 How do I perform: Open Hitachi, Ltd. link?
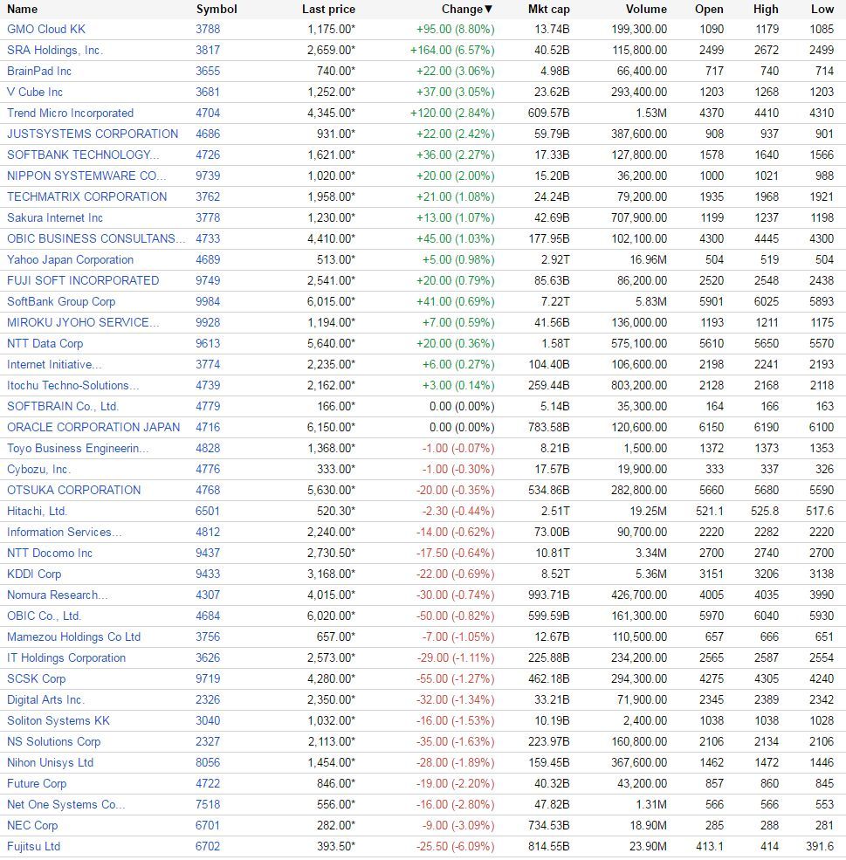[38, 511]
